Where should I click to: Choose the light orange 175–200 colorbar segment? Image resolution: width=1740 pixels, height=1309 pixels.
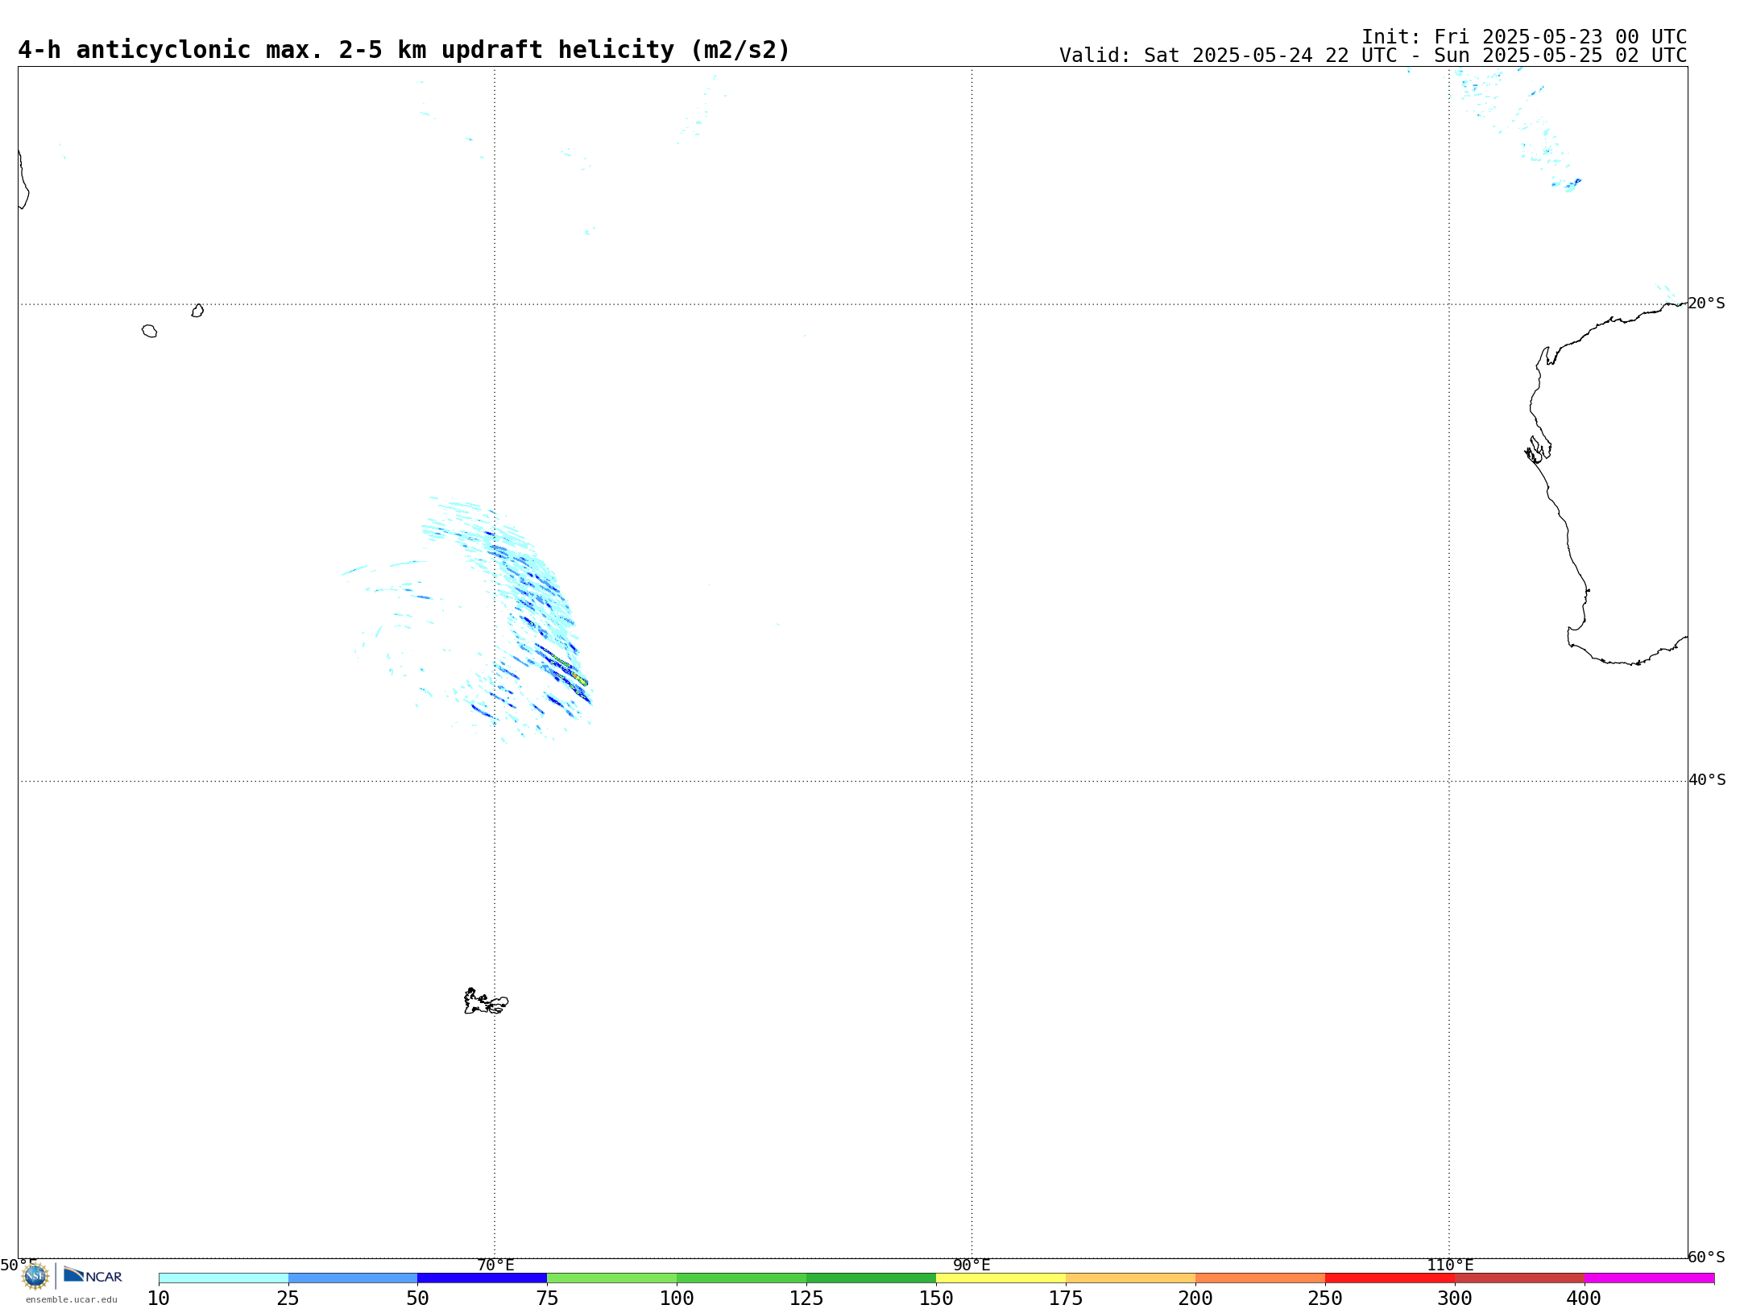[x=1131, y=1278]
